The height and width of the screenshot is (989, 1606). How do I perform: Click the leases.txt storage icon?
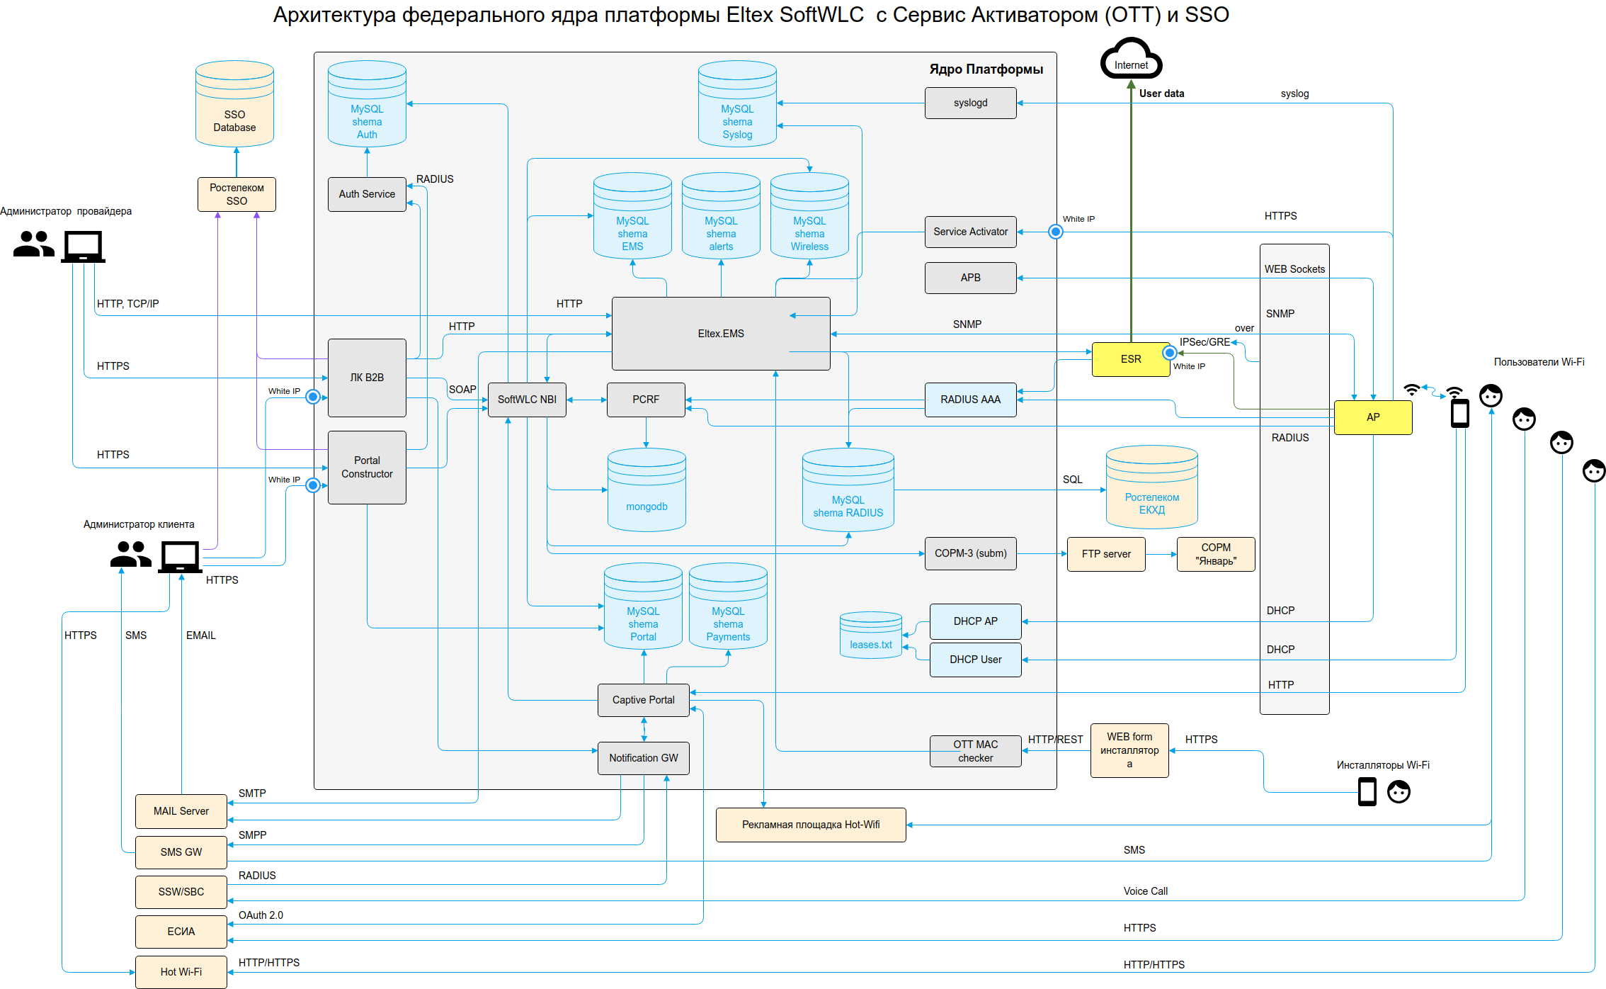point(870,635)
